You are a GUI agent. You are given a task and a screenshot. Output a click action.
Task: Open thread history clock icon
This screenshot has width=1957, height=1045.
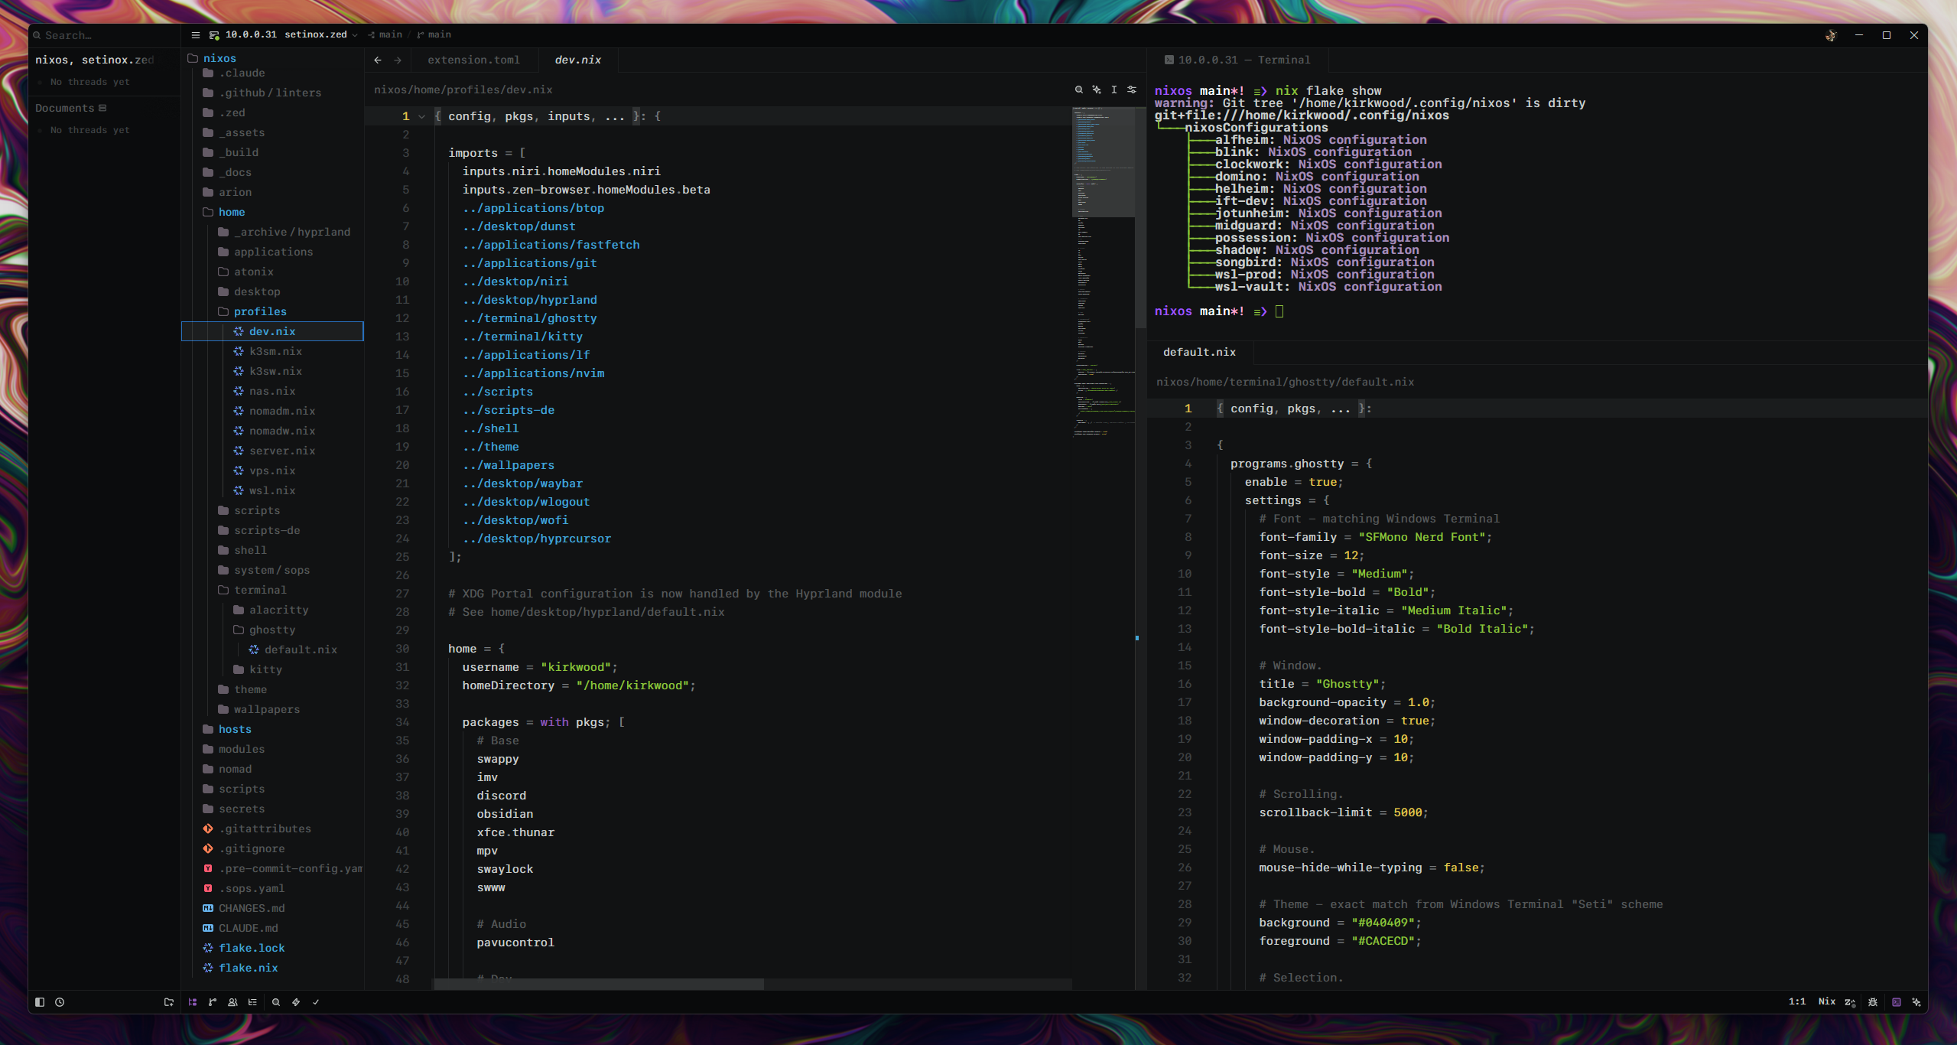(60, 1002)
